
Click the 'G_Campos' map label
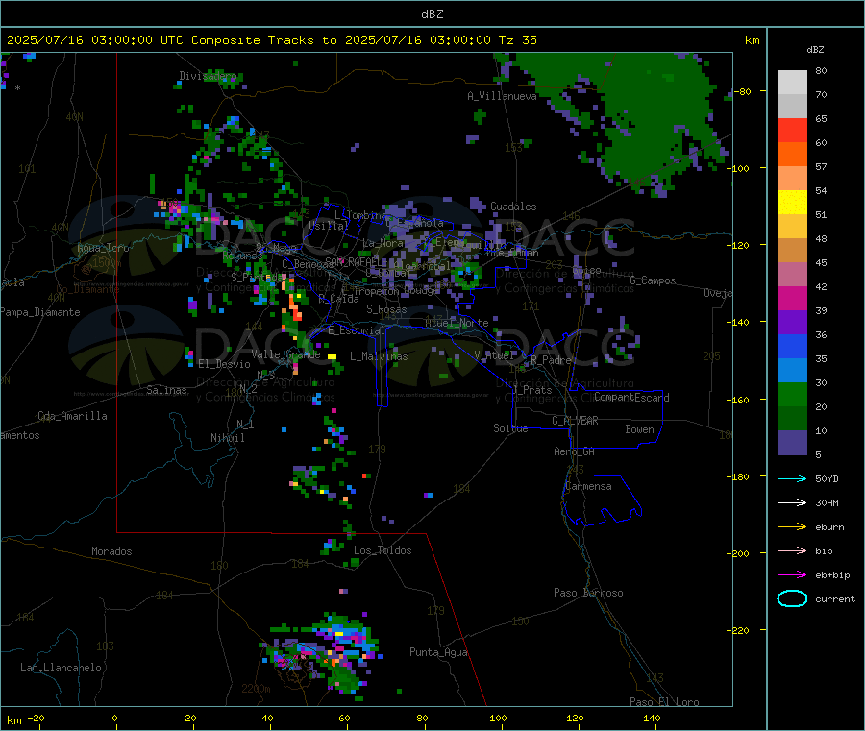[653, 280]
